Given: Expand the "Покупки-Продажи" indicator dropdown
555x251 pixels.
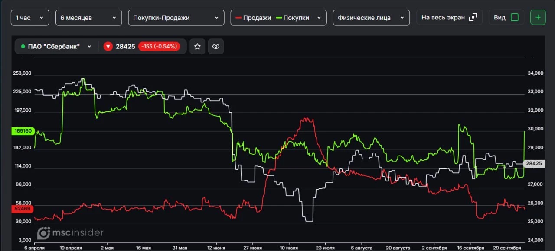Looking at the screenshot, I should [x=176, y=18].
